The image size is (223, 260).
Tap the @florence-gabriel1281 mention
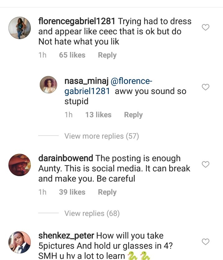(x=131, y=81)
